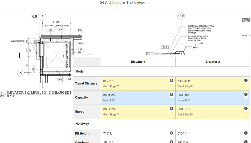The image size is (251, 143).
Task: Click grid bubble 13.6 on drawing
Action: (x=181, y=16)
